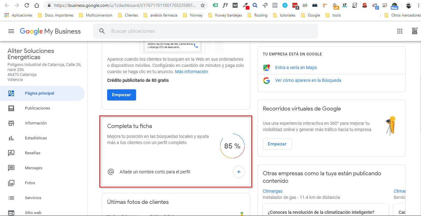Open the tutoriales bookmark folder
Screen dimensions: 421x216
tap(284, 15)
